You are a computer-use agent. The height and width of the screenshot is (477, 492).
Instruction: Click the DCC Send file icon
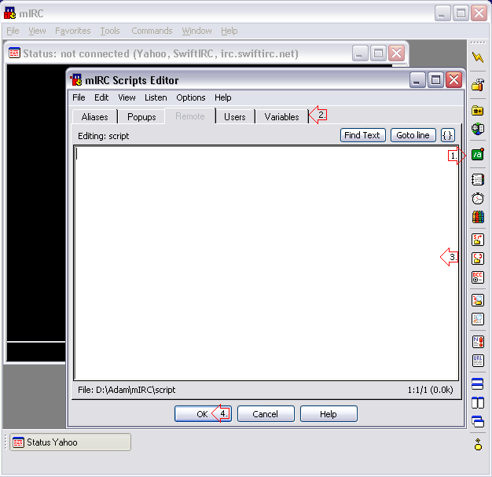tap(478, 240)
